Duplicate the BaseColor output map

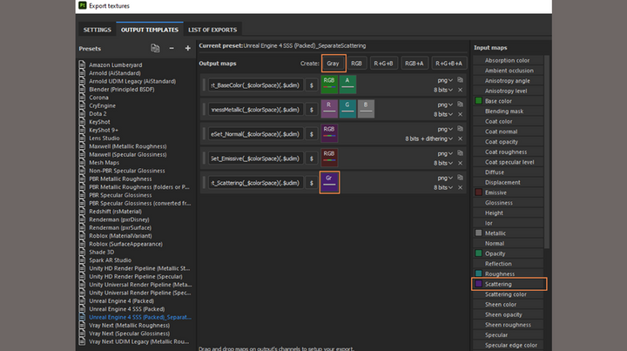pyautogui.click(x=461, y=80)
